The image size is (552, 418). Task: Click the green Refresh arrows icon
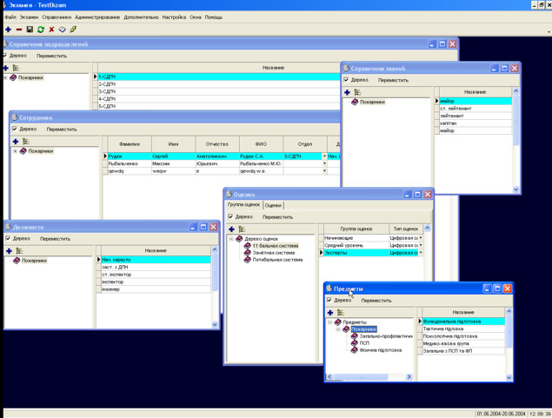(40, 30)
